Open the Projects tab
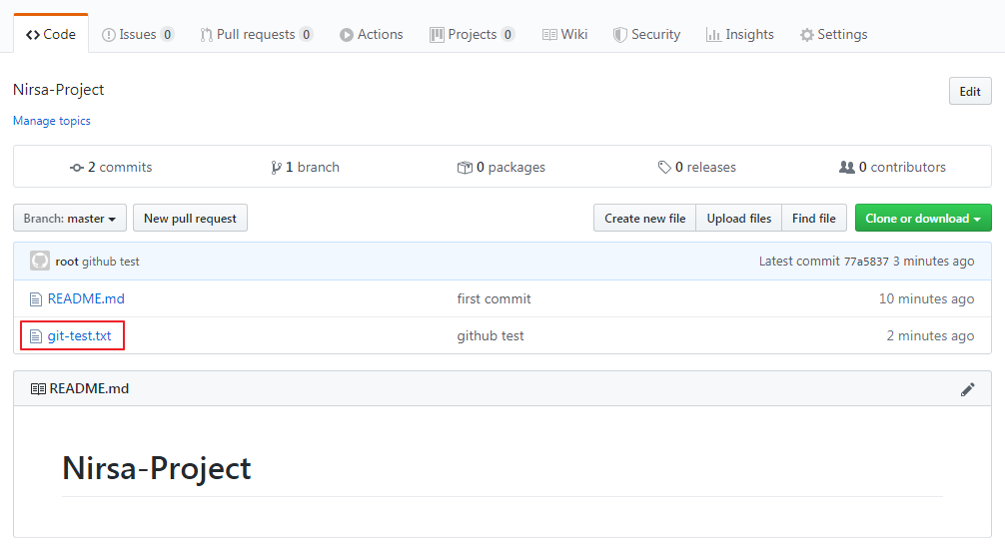1005x548 pixels. point(472,35)
